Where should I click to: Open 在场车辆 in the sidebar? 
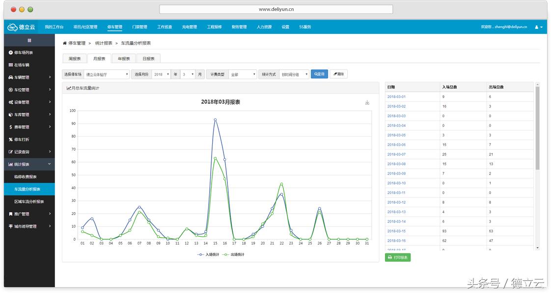tap(22, 65)
